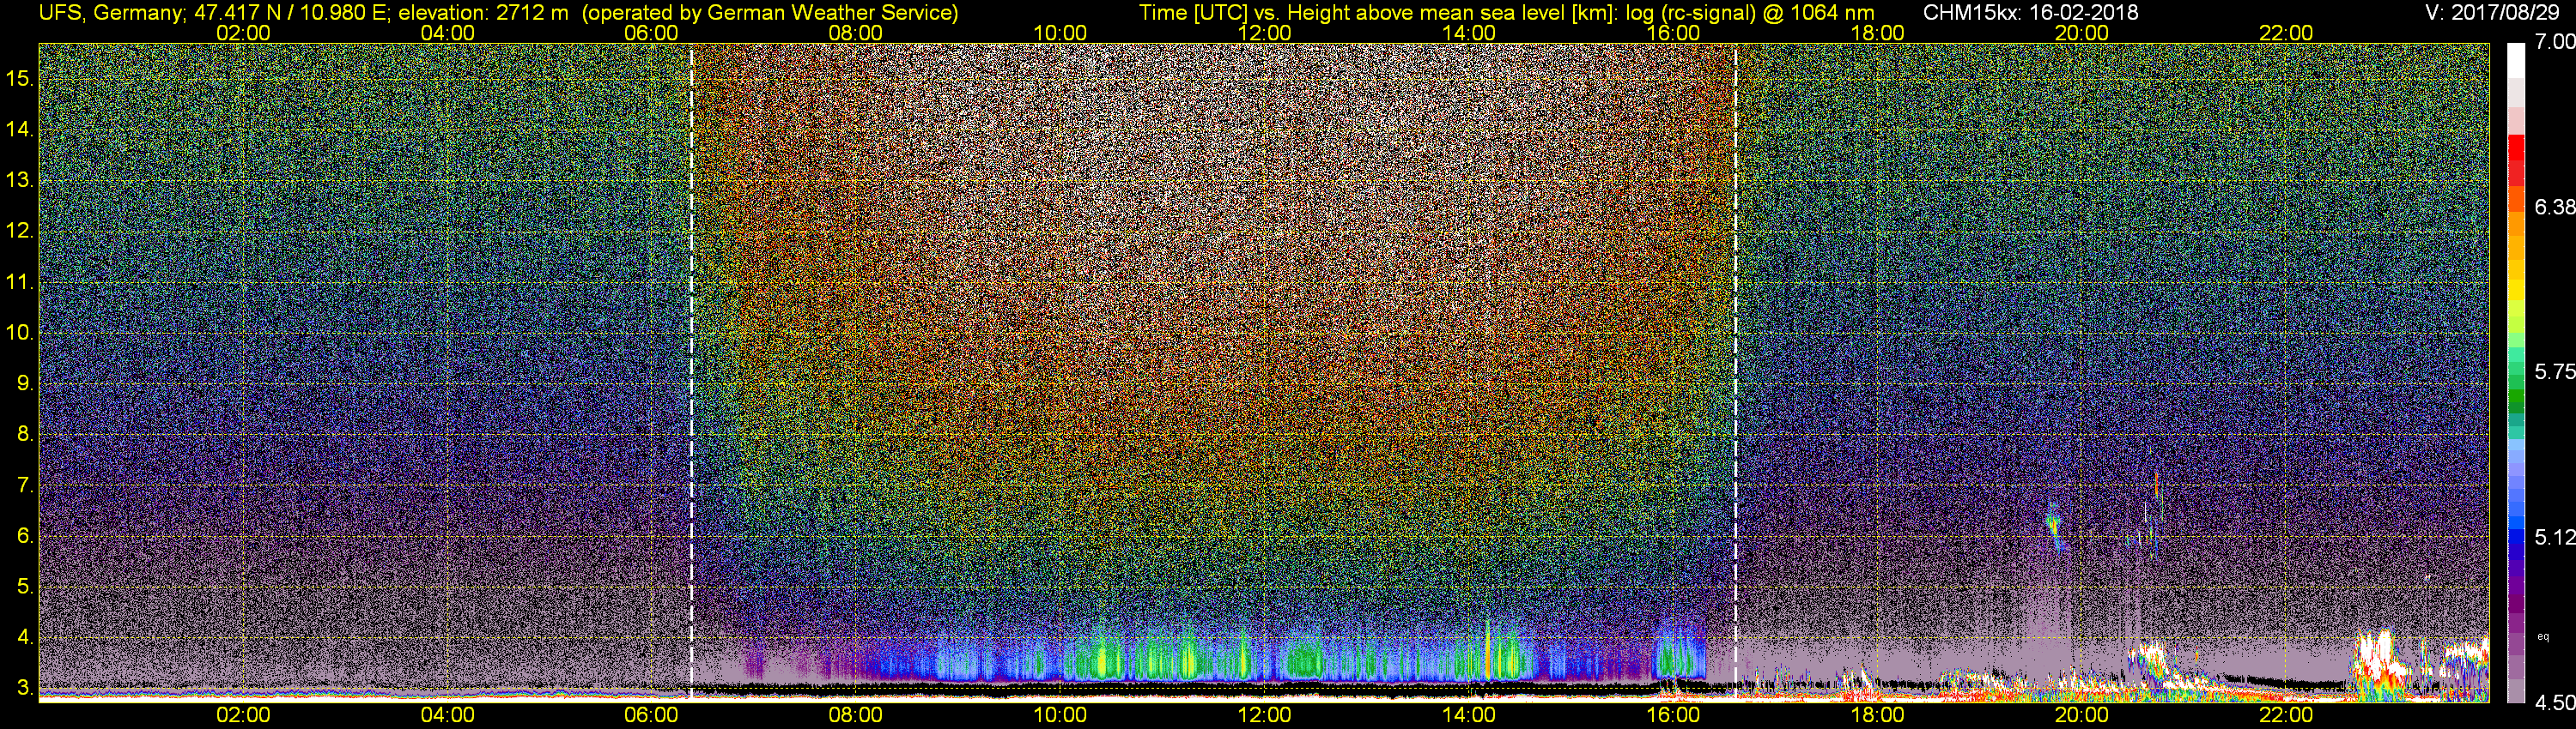This screenshot has height=729, width=2576.
Task: Pick the dark blue band in the colorbar
Action: [2516, 551]
